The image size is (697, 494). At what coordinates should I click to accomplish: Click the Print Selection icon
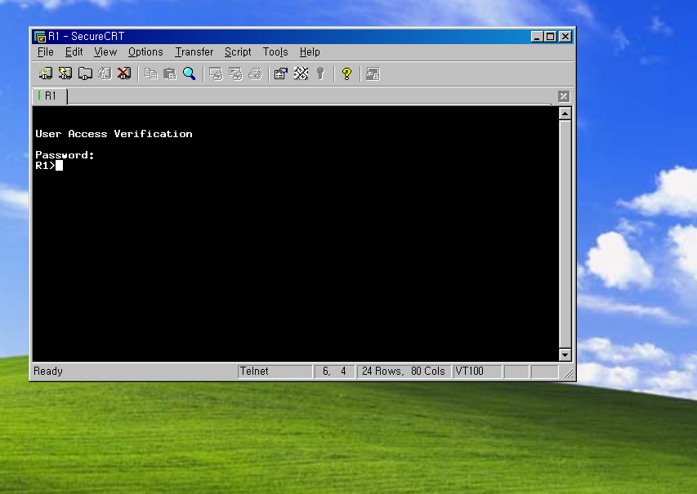click(x=235, y=73)
